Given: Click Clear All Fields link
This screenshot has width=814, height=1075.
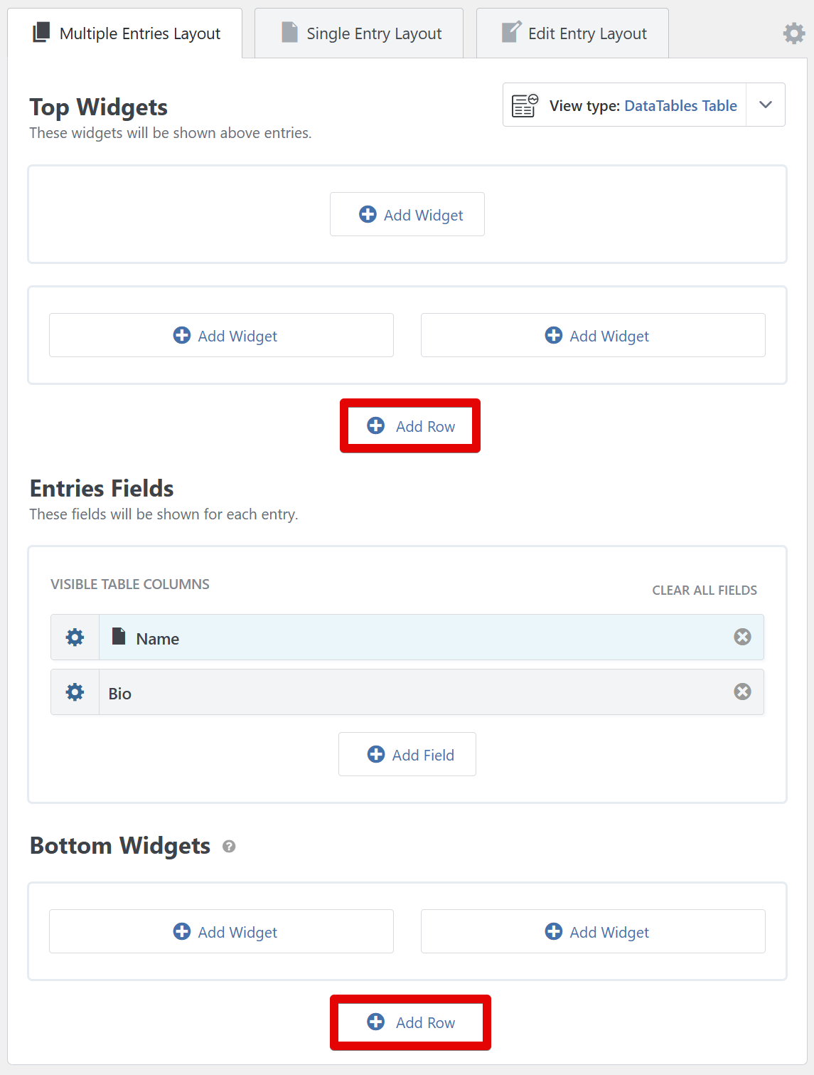Looking at the screenshot, I should tap(705, 590).
